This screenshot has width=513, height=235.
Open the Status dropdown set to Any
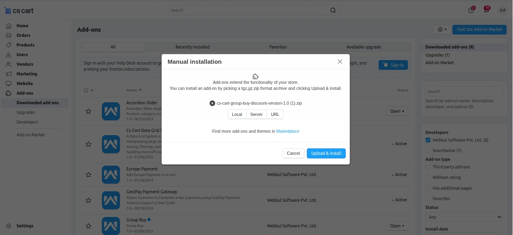464,217
